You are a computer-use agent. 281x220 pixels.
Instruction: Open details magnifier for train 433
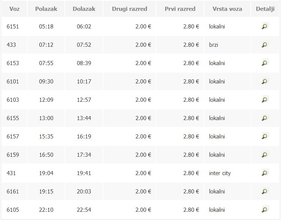tap(265, 45)
